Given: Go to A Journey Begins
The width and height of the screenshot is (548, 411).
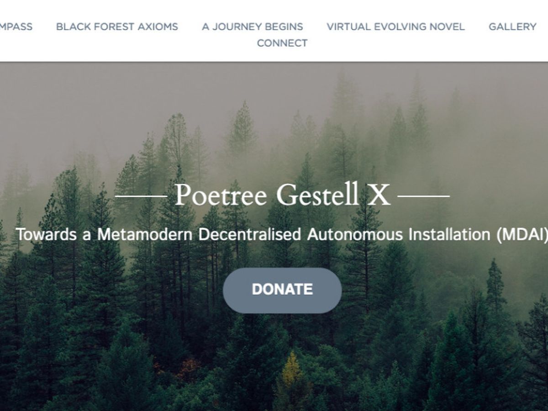Looking at the screenshot, I should (253, 26).
